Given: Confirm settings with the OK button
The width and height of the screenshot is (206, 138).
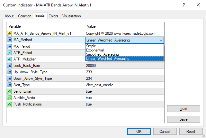Looking at the screenshot, I should [x=139, y=131].
